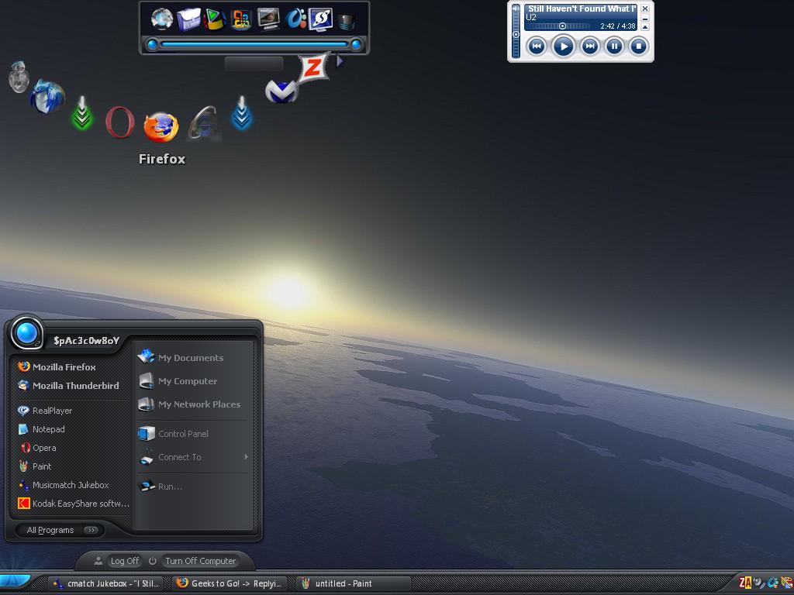This screenshot has height=595, width=794.
Task: Open the green play media icon in top dock
Action: point(214,19)
